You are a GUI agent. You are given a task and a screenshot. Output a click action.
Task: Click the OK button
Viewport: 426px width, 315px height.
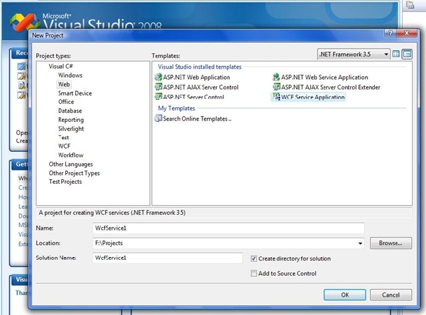(x=345, y=295)
